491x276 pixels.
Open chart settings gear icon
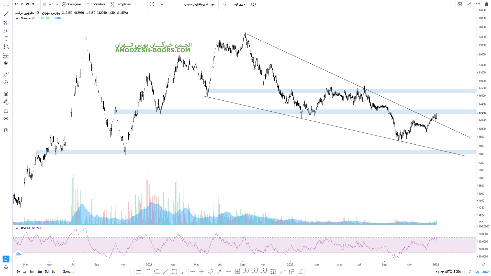[460, 4]
